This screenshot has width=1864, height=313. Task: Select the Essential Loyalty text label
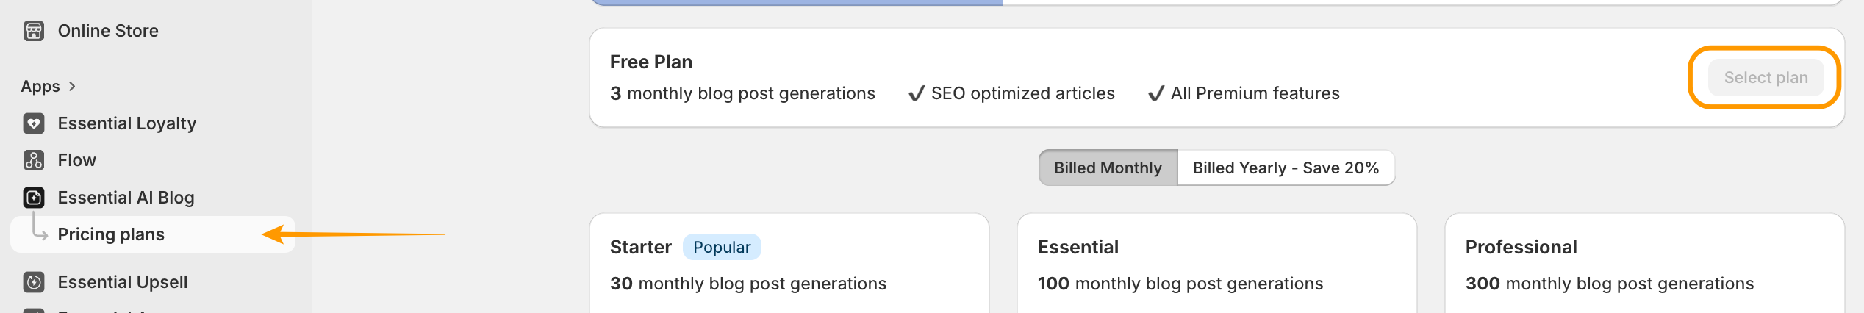click(127, 123)
